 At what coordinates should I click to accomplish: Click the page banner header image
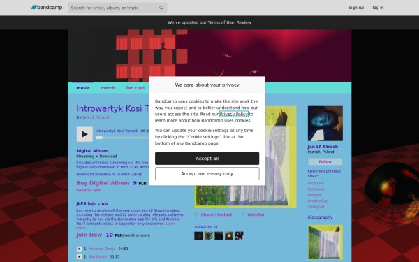[x=209, y=56]
